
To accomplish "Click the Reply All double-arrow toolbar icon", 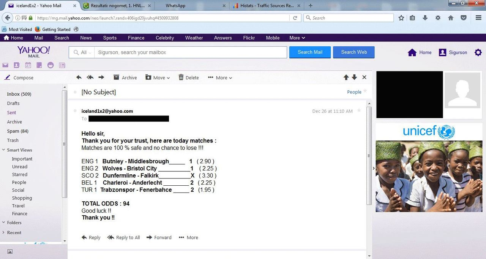I will click(x=90, y=77).
